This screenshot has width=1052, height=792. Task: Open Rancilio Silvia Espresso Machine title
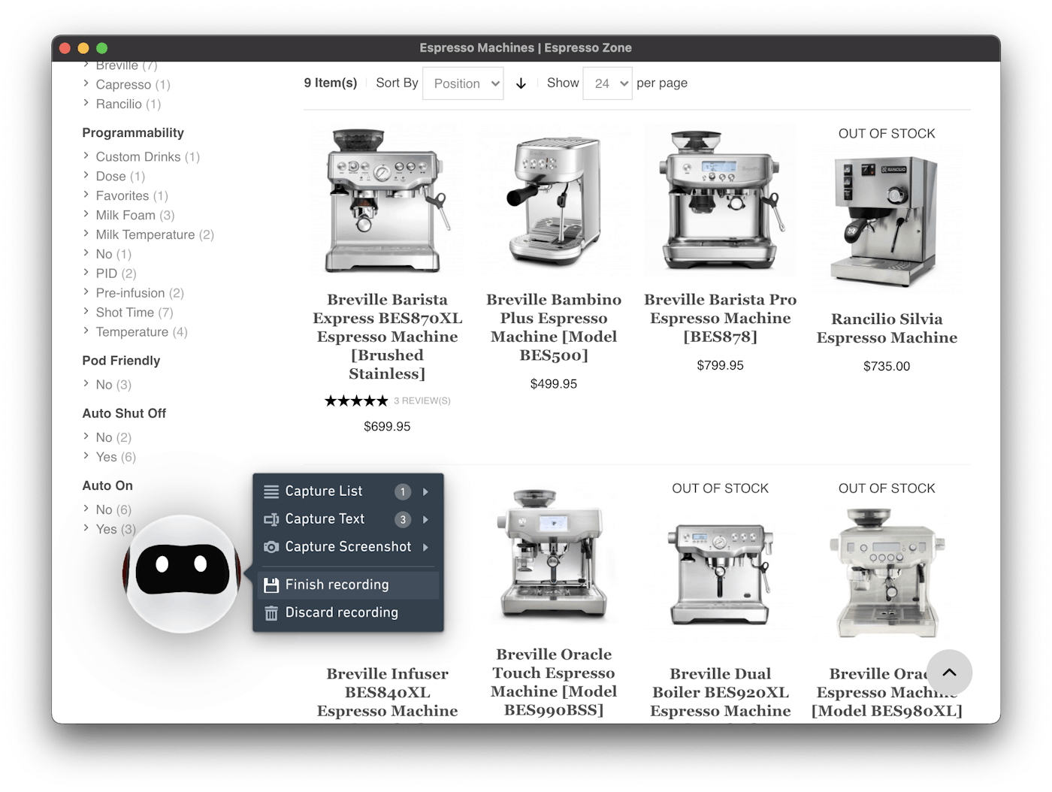pos(887,328)
